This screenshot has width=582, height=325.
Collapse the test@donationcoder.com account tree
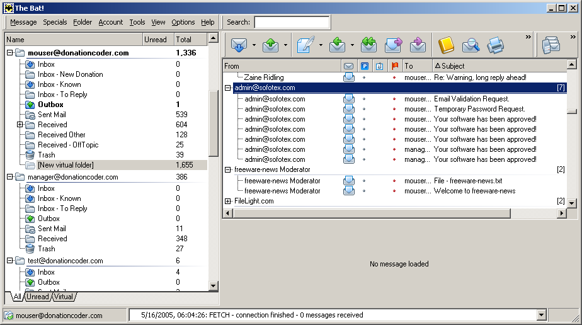click(x=10, y=261)
